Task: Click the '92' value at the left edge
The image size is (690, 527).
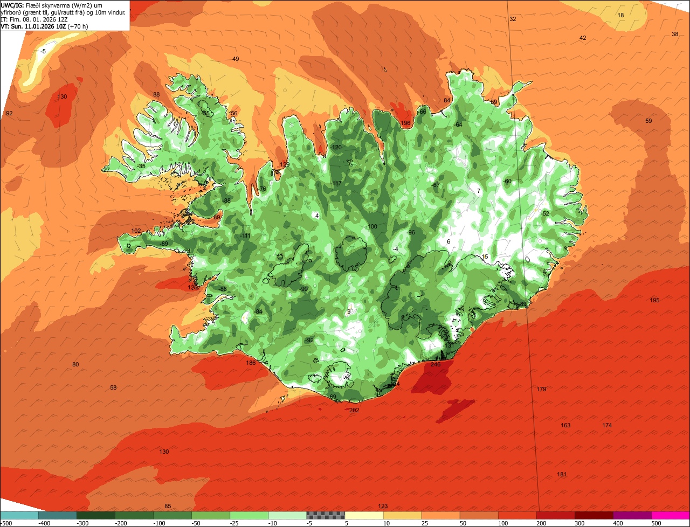Action: pos(9,114)
